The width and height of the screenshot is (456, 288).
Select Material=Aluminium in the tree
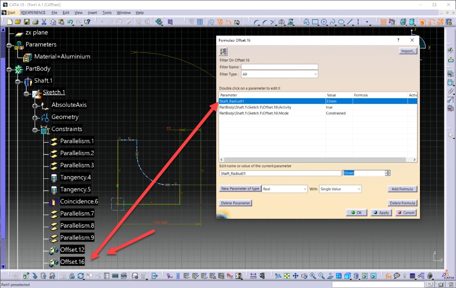(62, 56)
